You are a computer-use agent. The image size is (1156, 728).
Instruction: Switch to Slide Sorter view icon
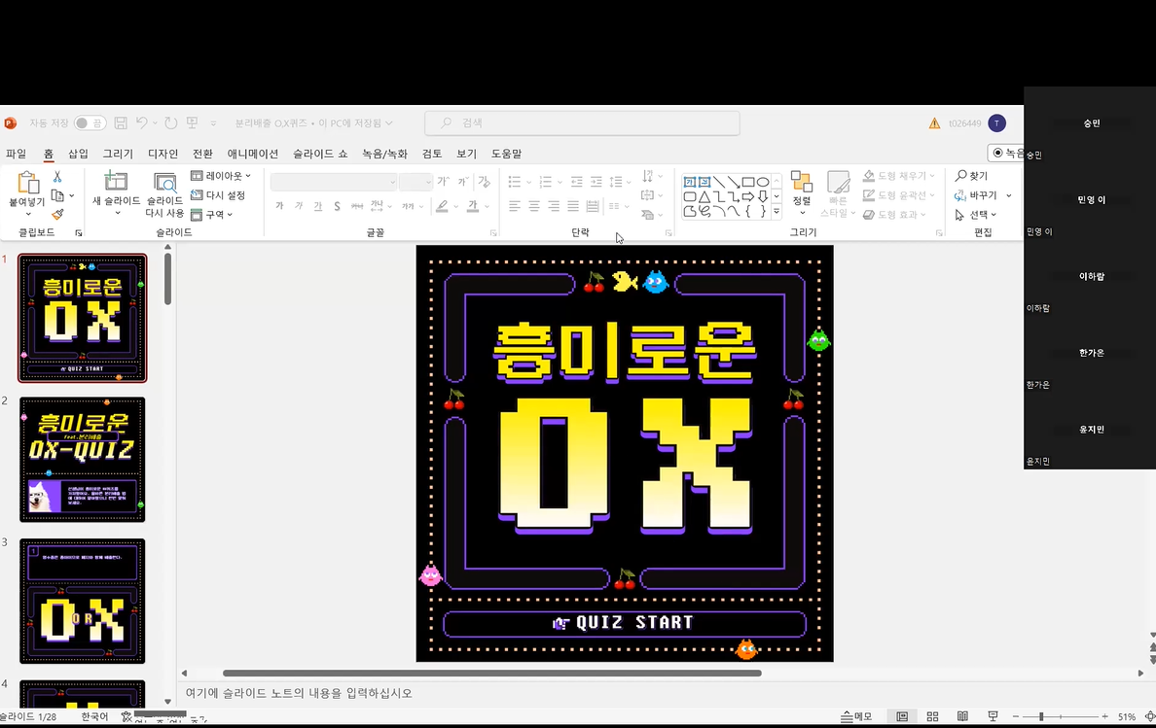point(932,716)
